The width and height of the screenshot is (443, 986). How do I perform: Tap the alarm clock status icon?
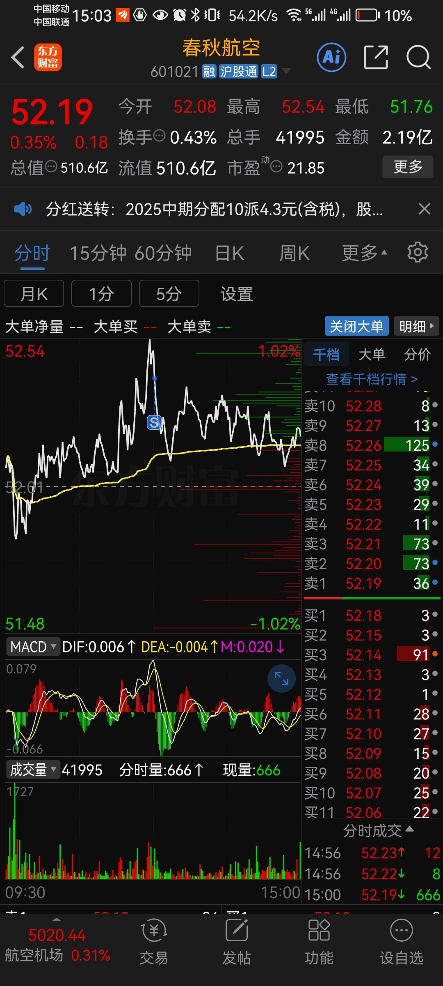pyautogui.click(x=179, y=15)
